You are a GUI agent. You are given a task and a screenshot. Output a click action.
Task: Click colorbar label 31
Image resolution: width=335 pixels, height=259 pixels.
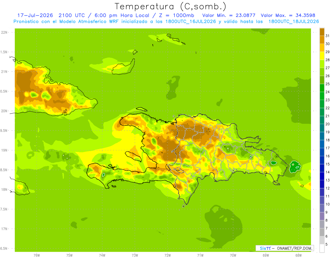point(327,36)
